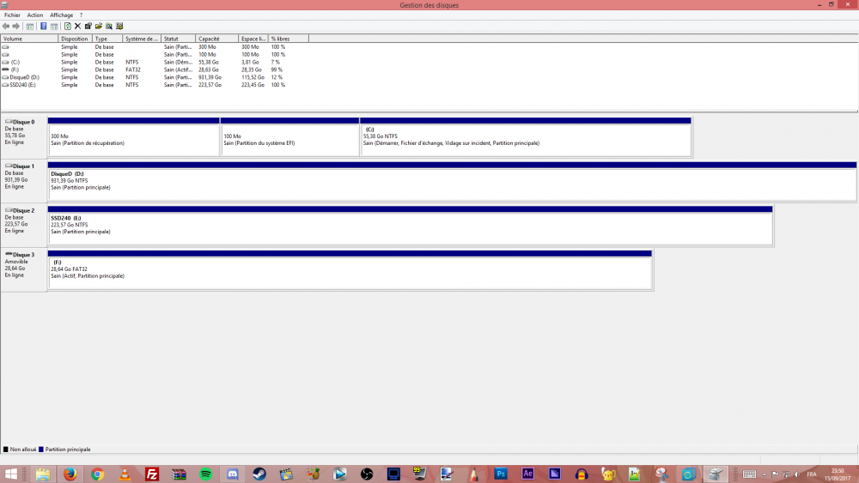Select the Disque 1 header panel
This screenshot has height=483, width=859.
click(23, 181)
